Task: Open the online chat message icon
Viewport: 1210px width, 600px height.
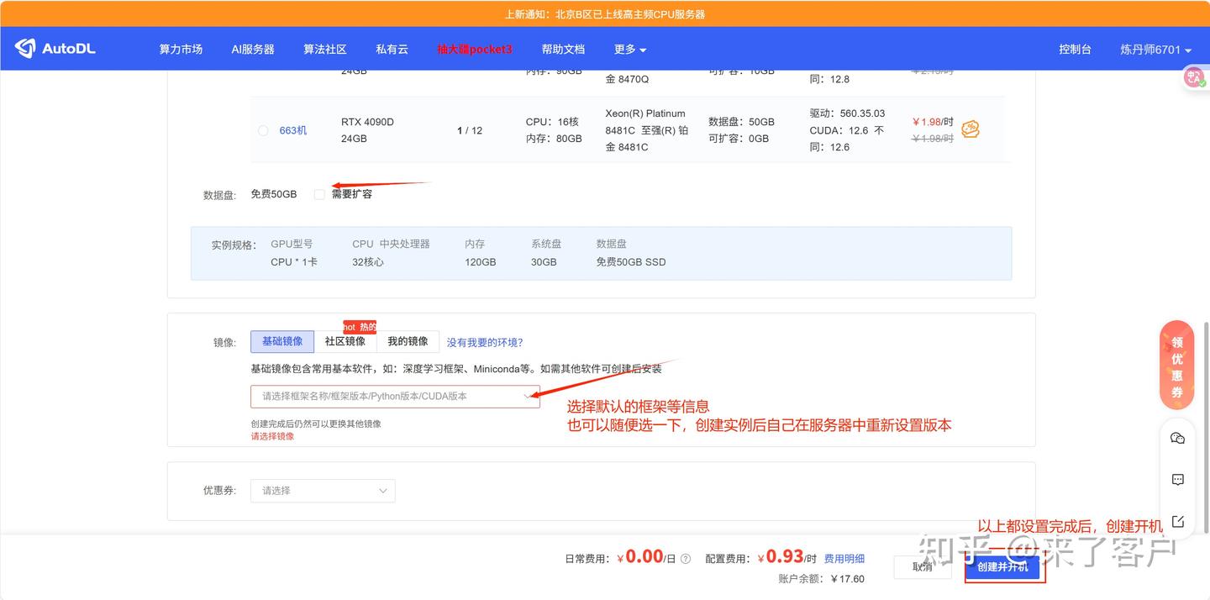Action: [x=1177, y=480]
